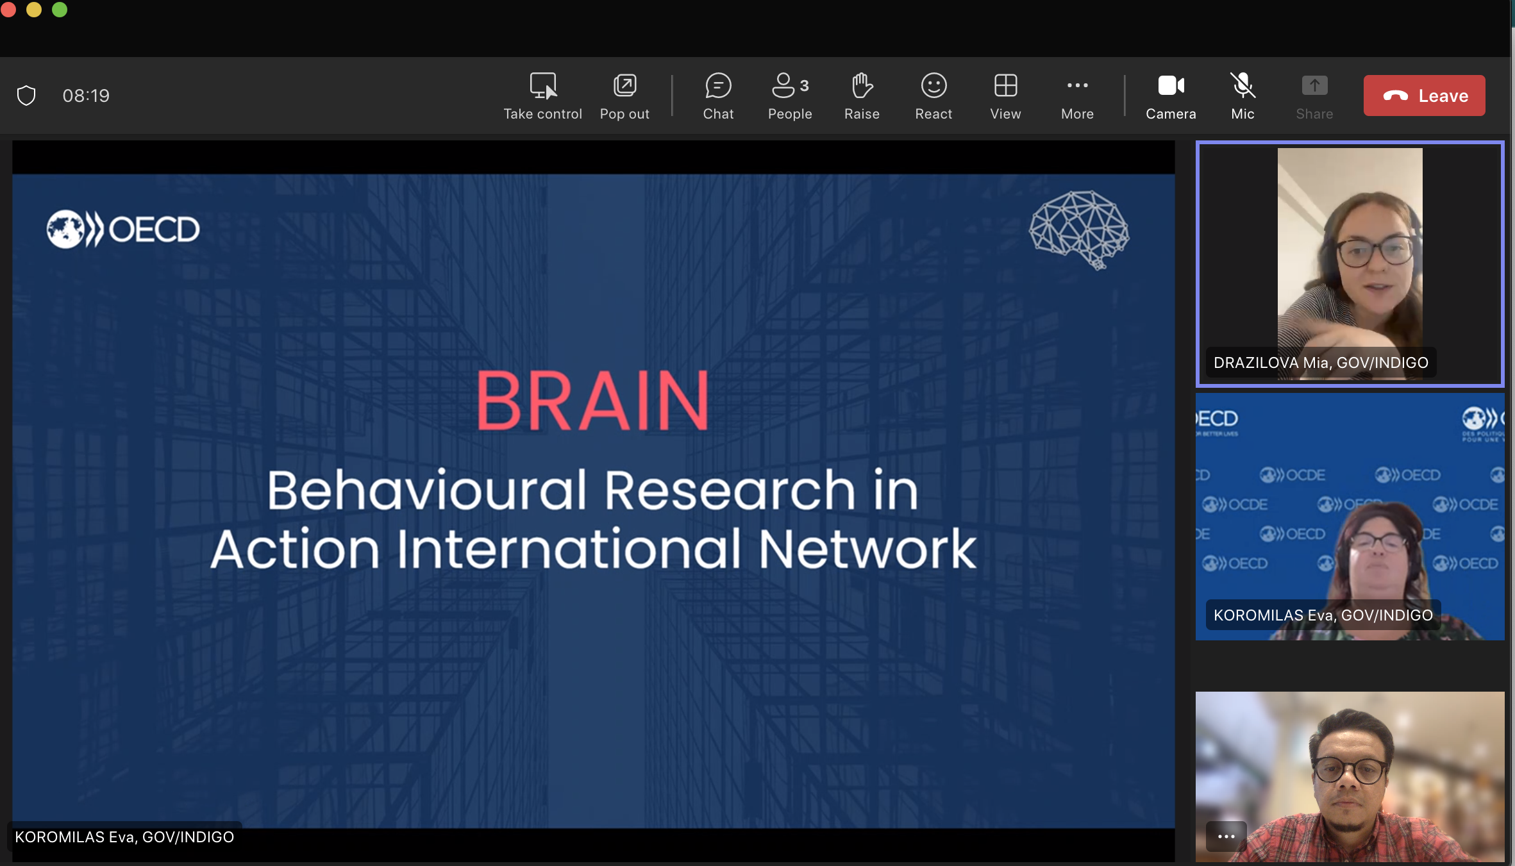Click the disabled Share button
The width and height of the screenshot is (1515, 866).
(x=1314, y=96)
